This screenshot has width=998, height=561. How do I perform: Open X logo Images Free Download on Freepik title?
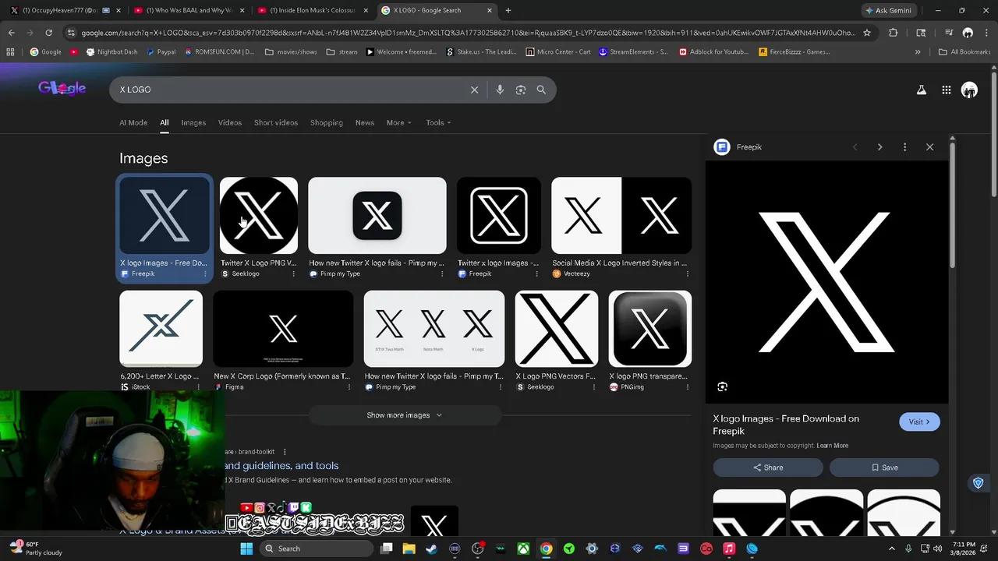click(x=786, y=425)
